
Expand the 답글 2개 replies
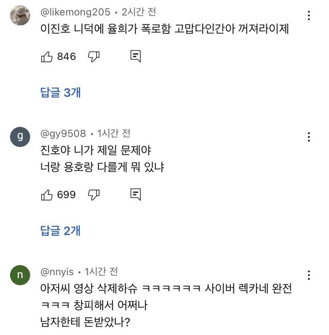tap(61, 231)
